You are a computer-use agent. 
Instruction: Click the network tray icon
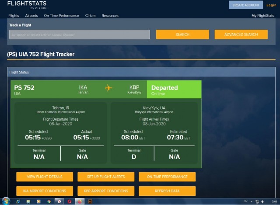[257, 202]
